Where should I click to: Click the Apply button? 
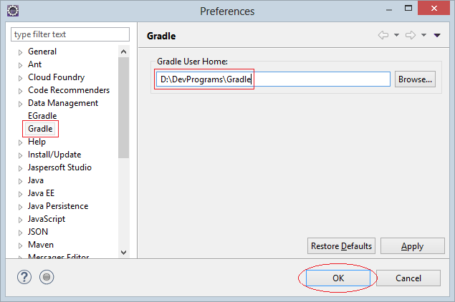[x=412, y=246]
